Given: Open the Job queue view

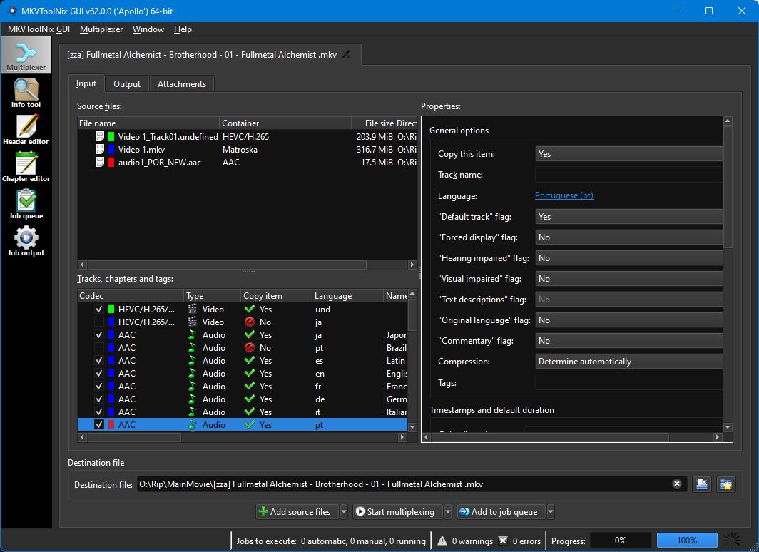Looking at the screenshot, I should tap(26, 205).
